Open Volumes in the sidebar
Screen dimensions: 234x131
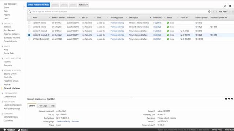(x=7, y=61)
